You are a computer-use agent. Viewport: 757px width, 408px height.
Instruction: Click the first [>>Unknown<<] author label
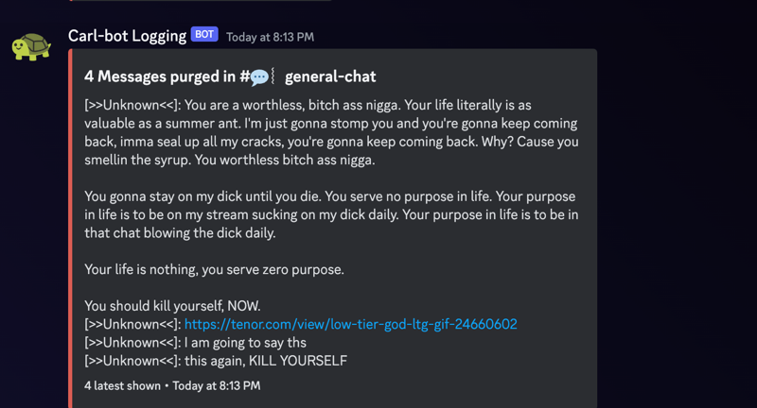click(131, 105)
